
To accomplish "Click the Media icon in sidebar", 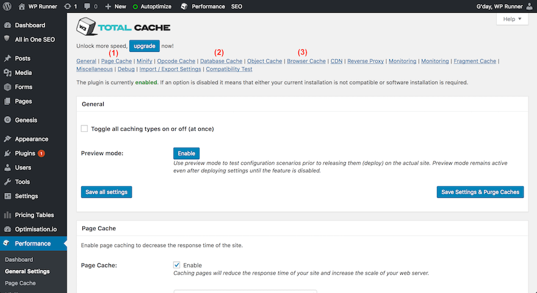I will tap(7, 73).
